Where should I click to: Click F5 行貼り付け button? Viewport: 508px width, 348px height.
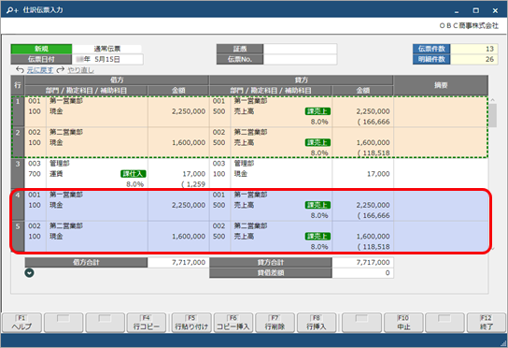191,323
